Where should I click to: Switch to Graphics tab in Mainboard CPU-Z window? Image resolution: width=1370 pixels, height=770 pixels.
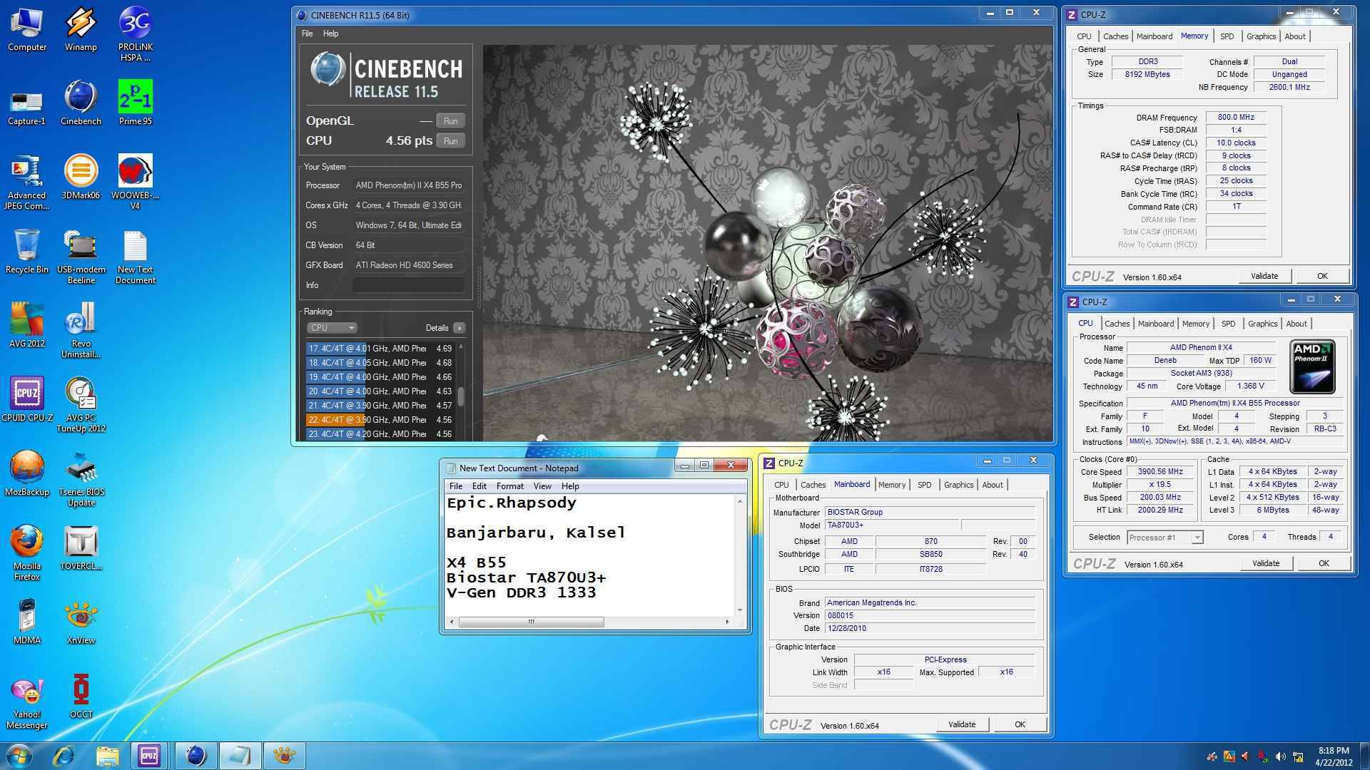point(958,485)
